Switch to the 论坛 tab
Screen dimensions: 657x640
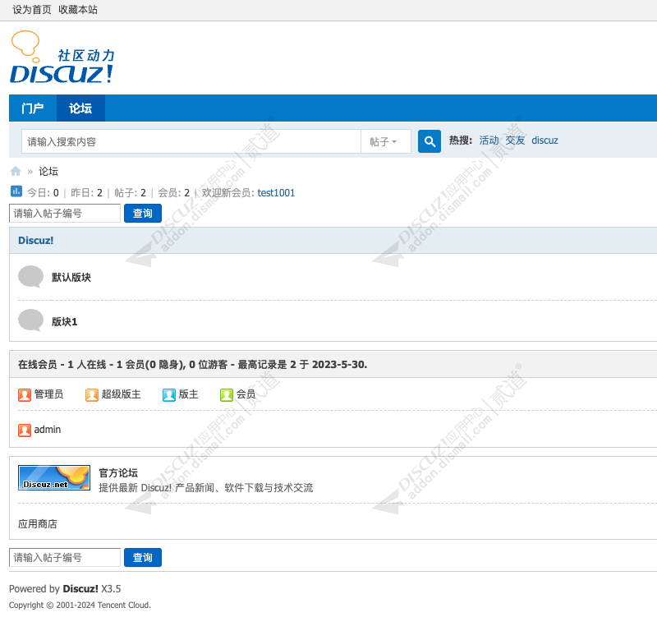(80, 108)
